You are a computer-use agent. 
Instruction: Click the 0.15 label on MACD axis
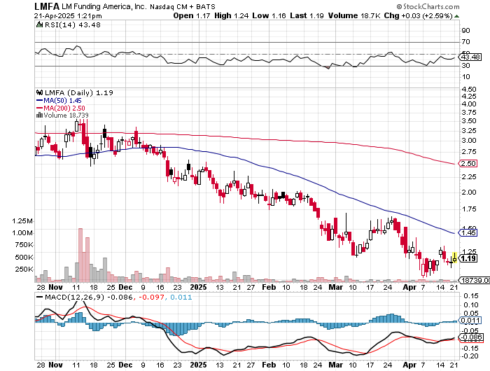[x=470, y=295]
